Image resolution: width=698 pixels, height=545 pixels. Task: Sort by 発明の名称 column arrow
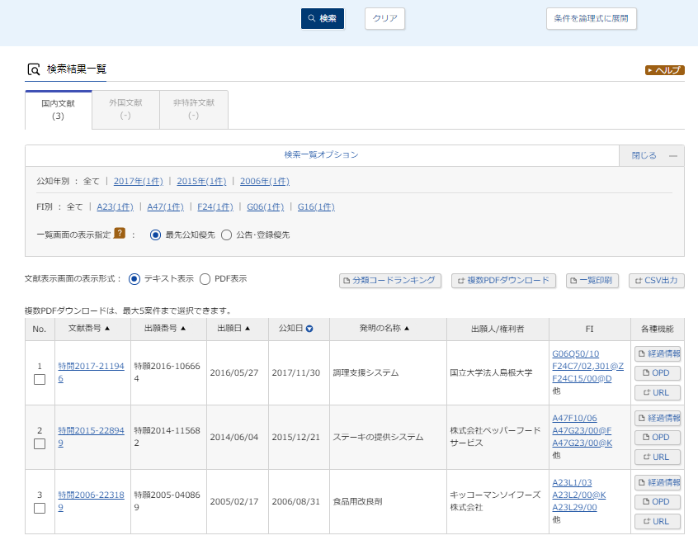point(407,329)
